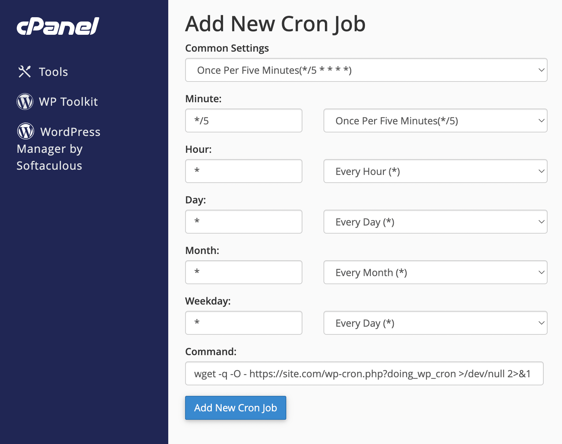Select WordPress Manager by Softaculous link
Screen dimensions: 562x444
click(59, 149)
